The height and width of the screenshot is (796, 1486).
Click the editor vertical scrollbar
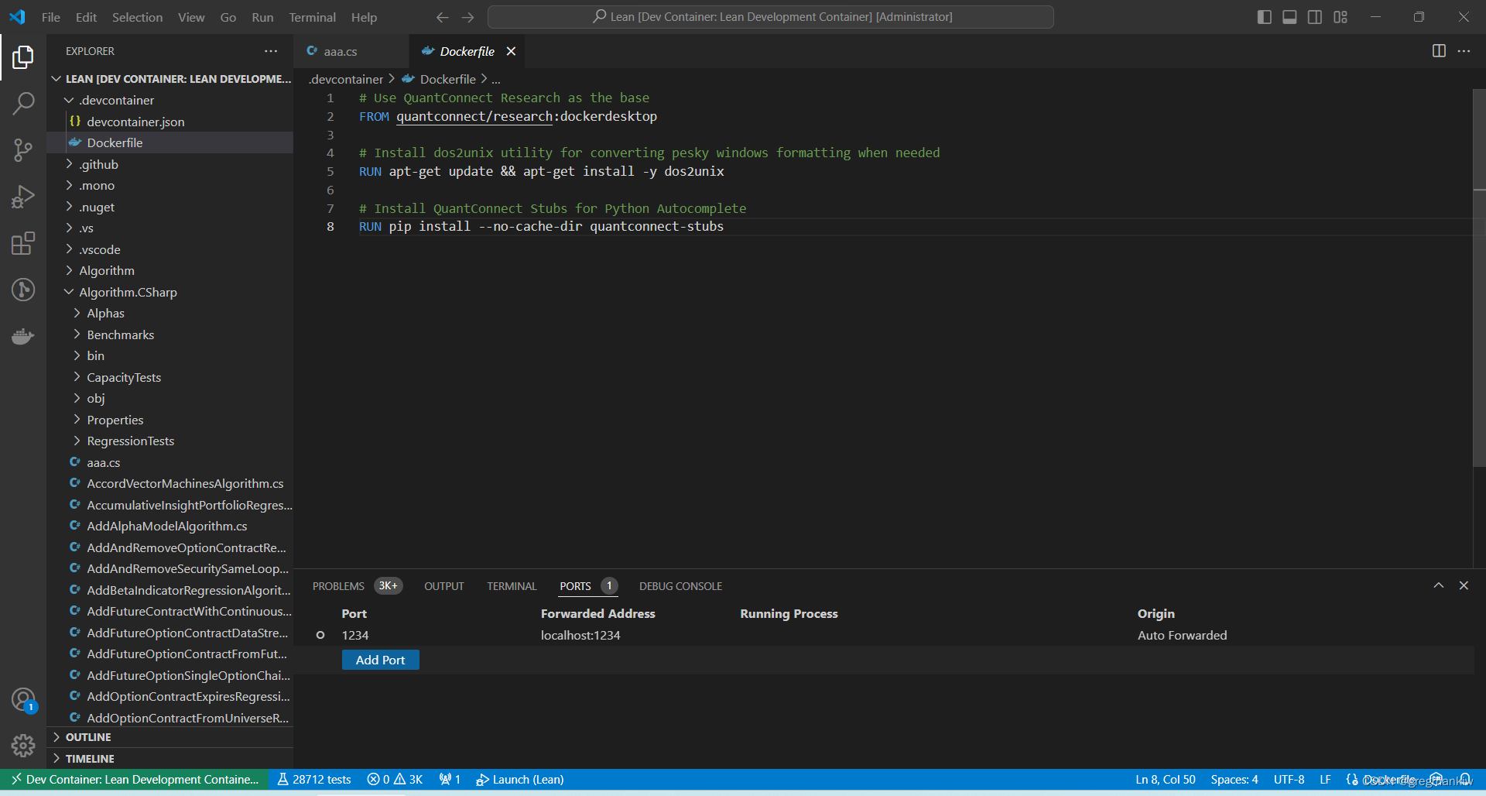1479,279
